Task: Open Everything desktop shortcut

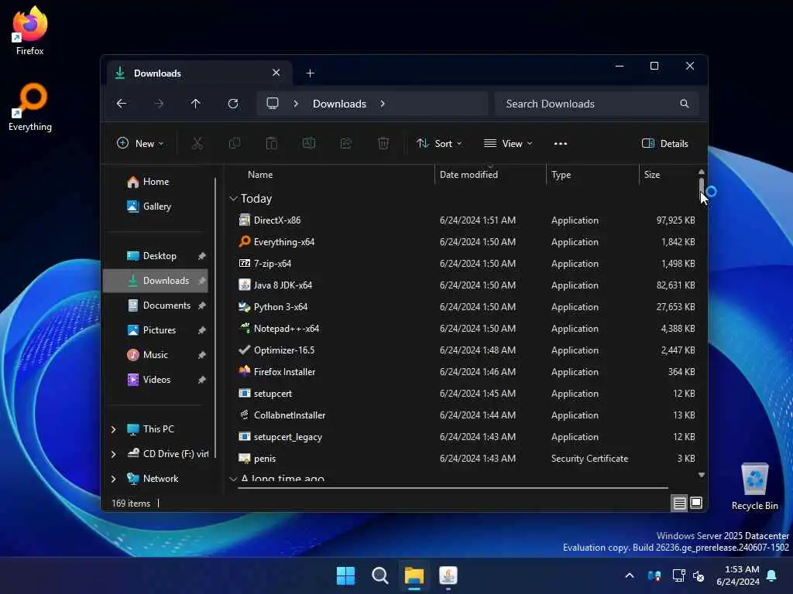Action: tap(30, 107)
